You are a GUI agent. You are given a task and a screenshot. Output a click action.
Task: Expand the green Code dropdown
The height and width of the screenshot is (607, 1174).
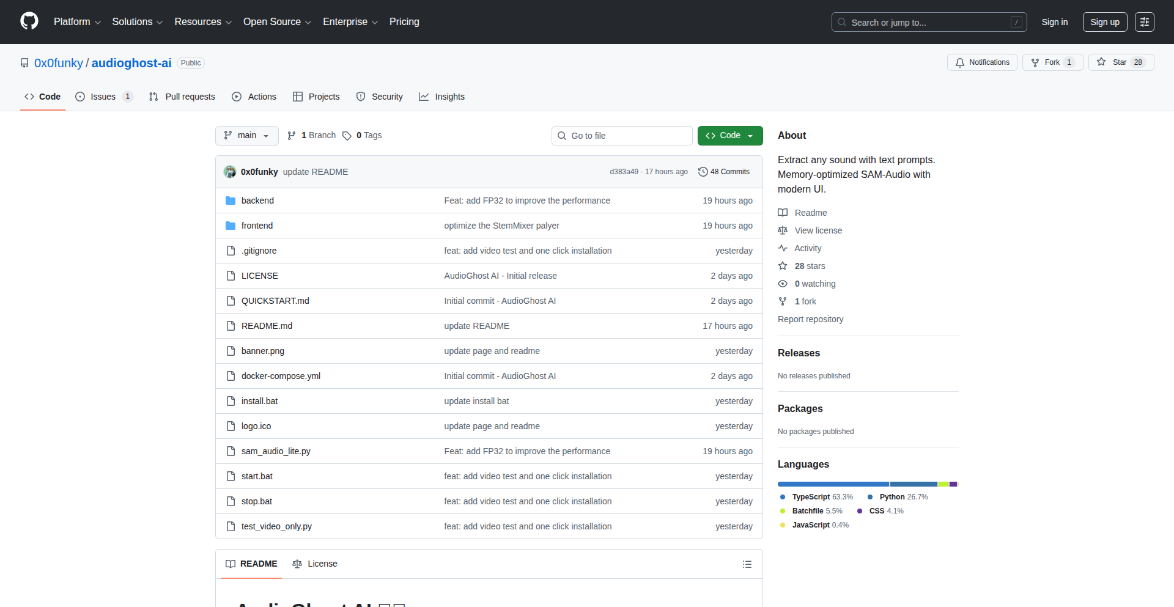pyautogui.click(x=729, y=136)
